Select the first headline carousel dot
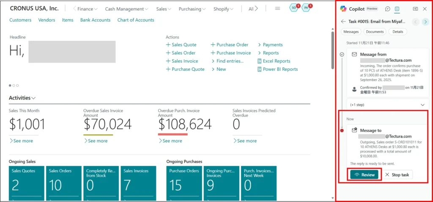This screenshot has height=202, width=433. [x=10, y=86]
